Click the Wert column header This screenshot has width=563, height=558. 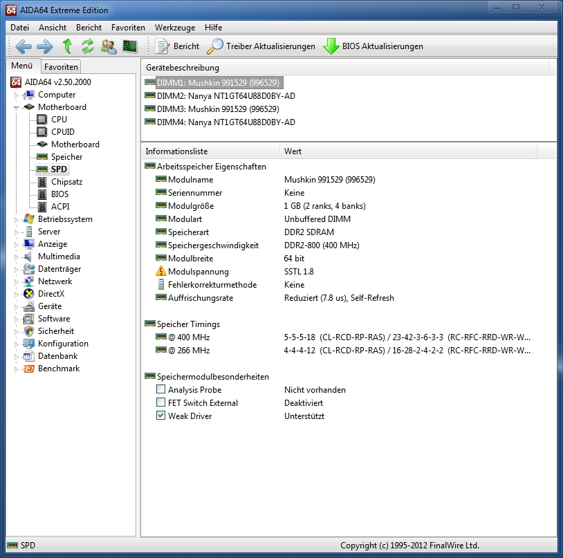pos(408,151)
